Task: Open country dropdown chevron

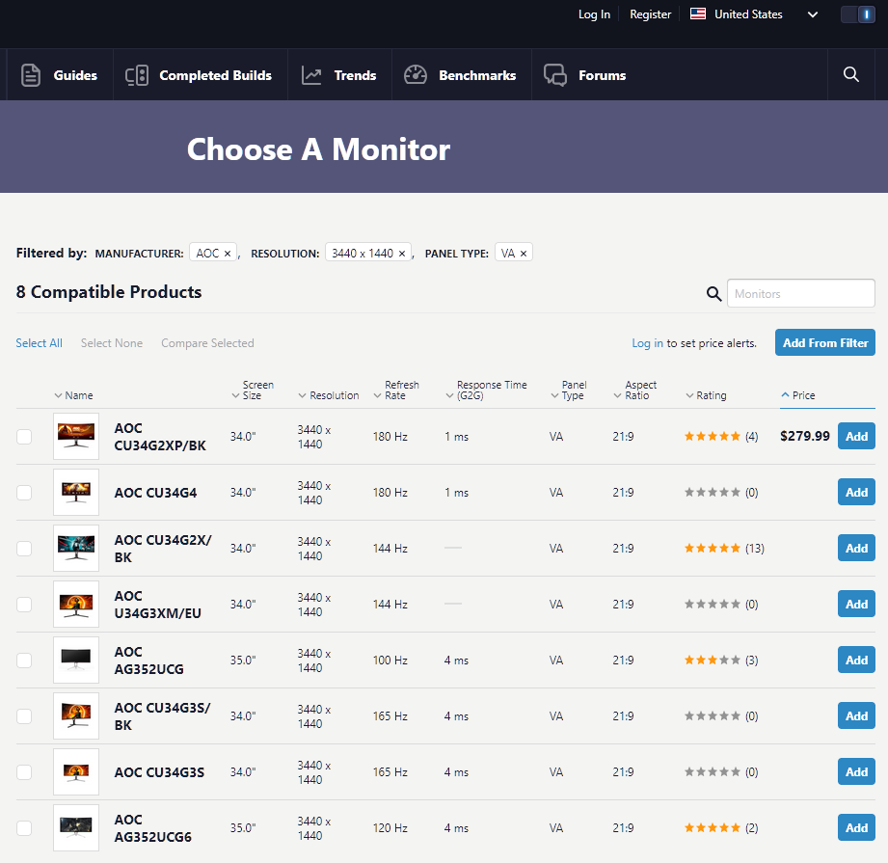Action: click(813, 14)
